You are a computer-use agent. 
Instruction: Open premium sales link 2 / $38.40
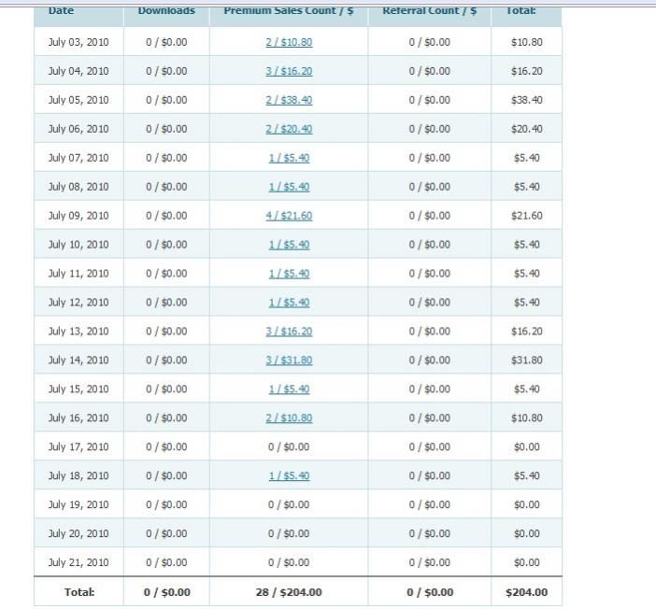click(x=289, y=100)
